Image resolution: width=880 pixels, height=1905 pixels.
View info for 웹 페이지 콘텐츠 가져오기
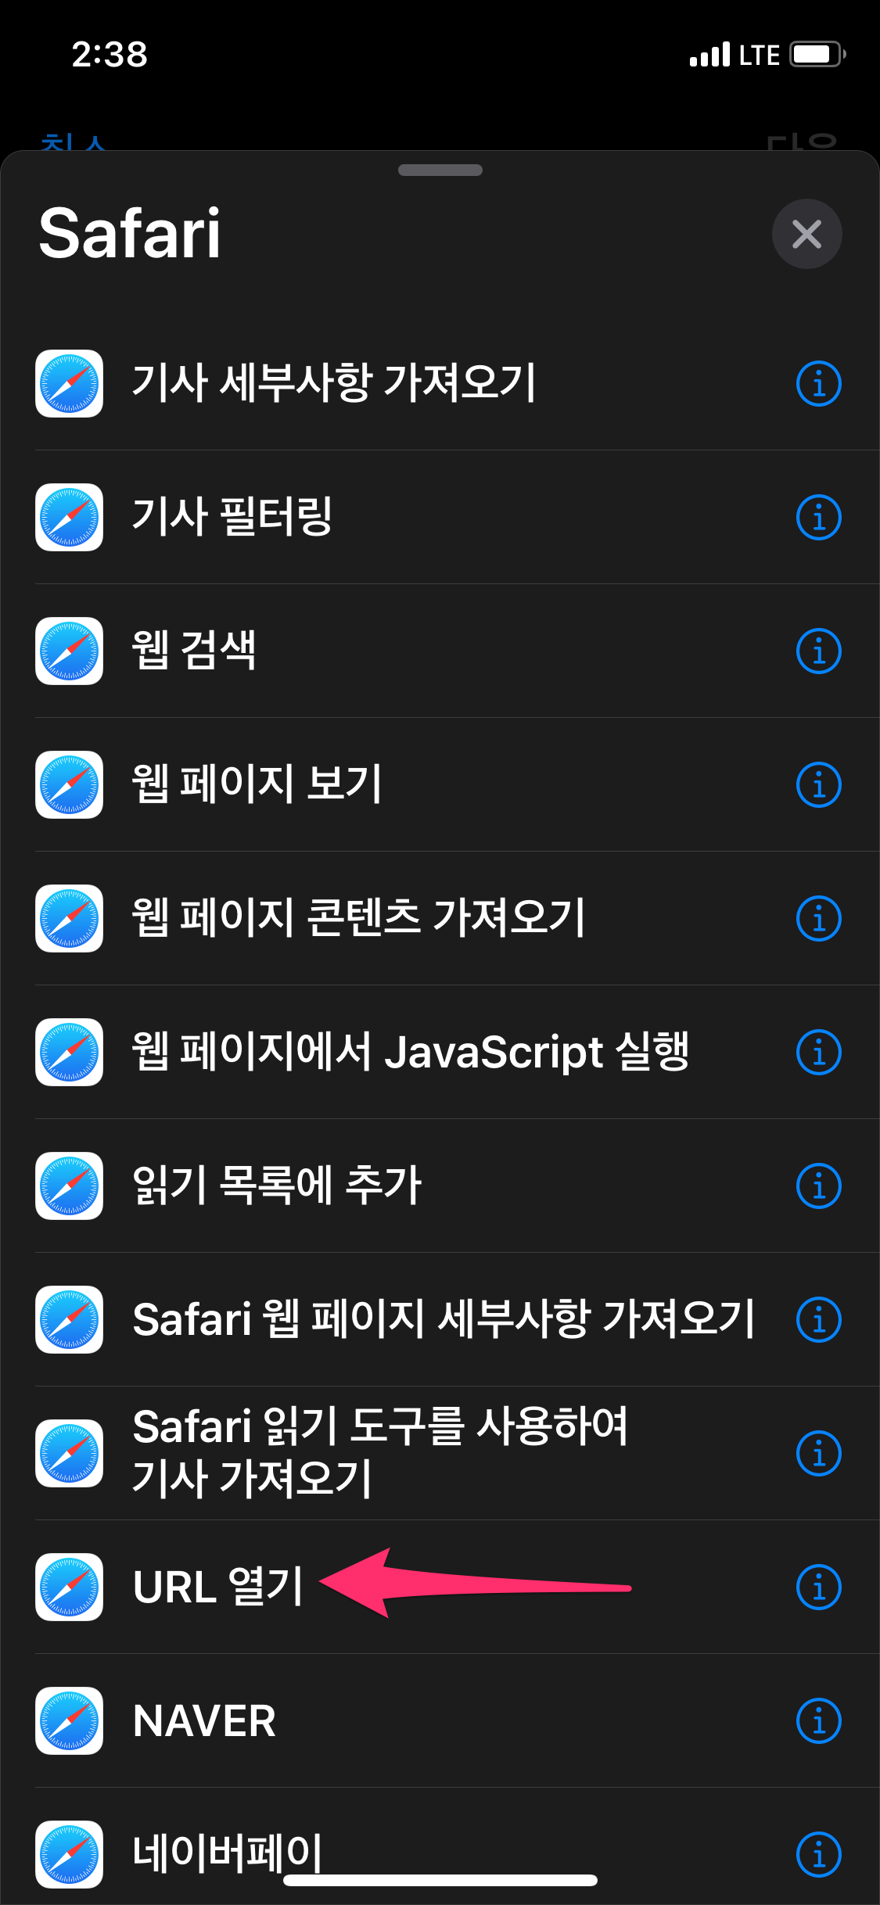pyautogui.click(x=818, y=918)
